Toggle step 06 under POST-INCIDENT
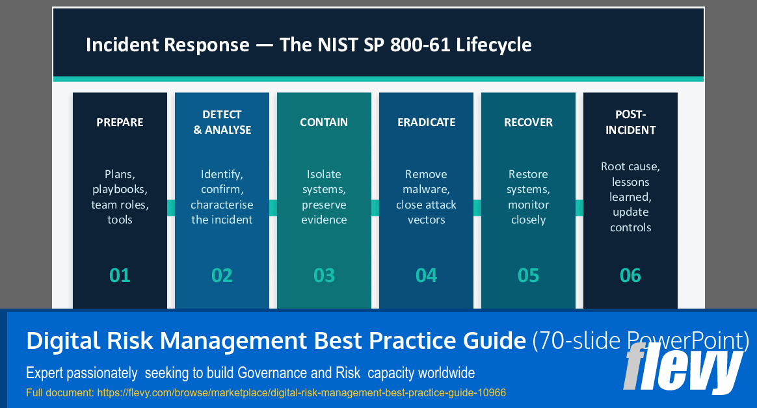Screen dimensions: 757x408 click(630, 275)
